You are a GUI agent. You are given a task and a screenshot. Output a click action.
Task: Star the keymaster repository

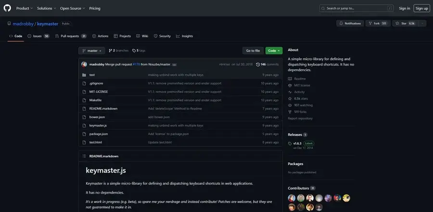pyautogui.click(x=405, y=24)
